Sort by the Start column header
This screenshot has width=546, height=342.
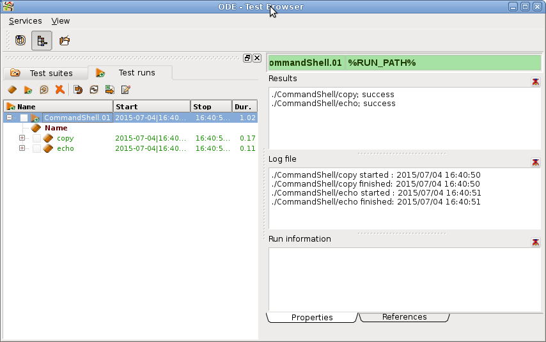(152, 107)
